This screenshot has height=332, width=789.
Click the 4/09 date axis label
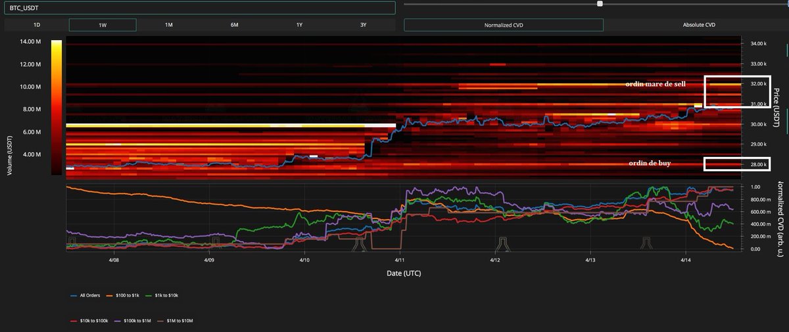[x=208, y=259]
